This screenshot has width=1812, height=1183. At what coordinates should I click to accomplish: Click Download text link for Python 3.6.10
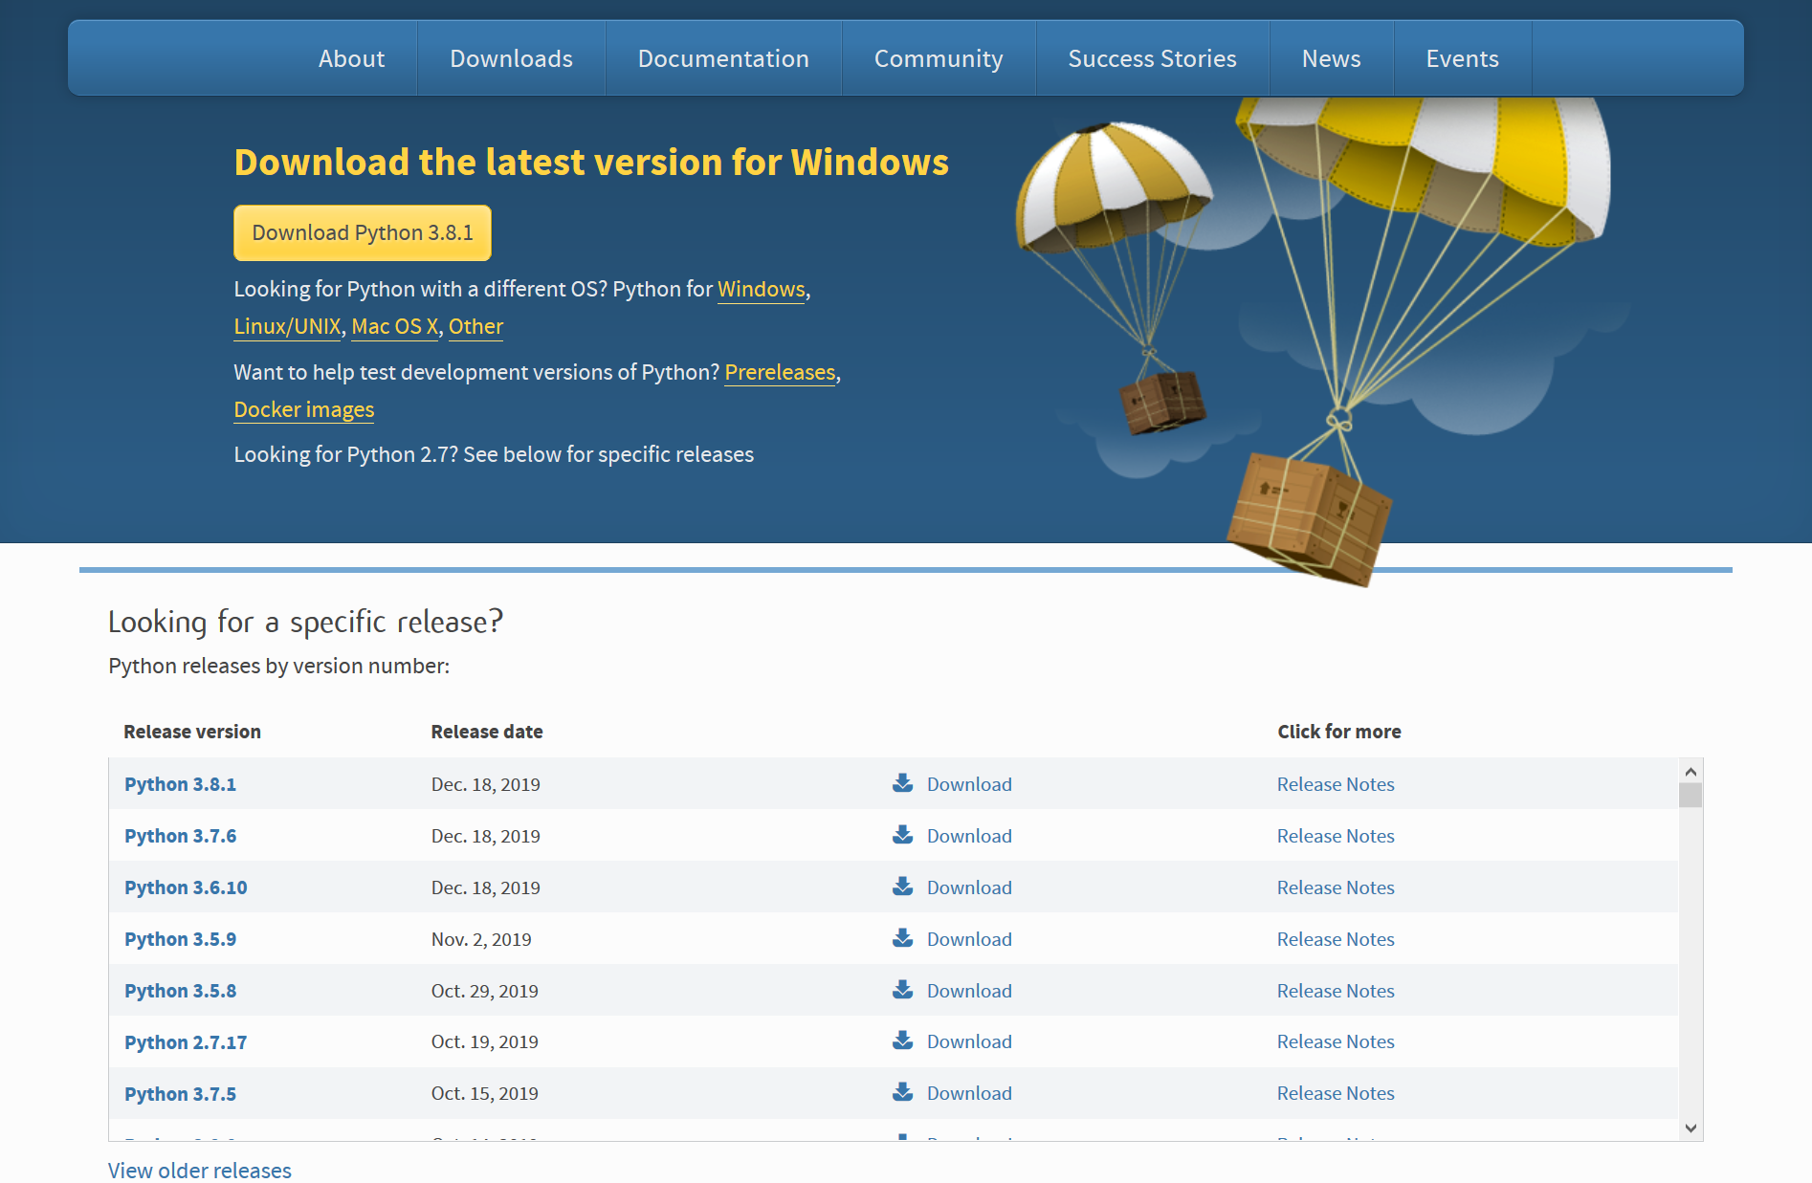click(x=969, y=887)
